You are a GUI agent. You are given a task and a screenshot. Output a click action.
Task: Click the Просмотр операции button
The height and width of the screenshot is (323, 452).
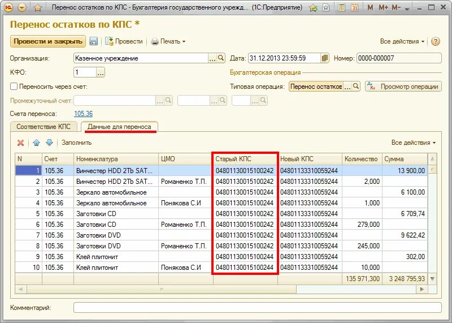click(403, 87)
